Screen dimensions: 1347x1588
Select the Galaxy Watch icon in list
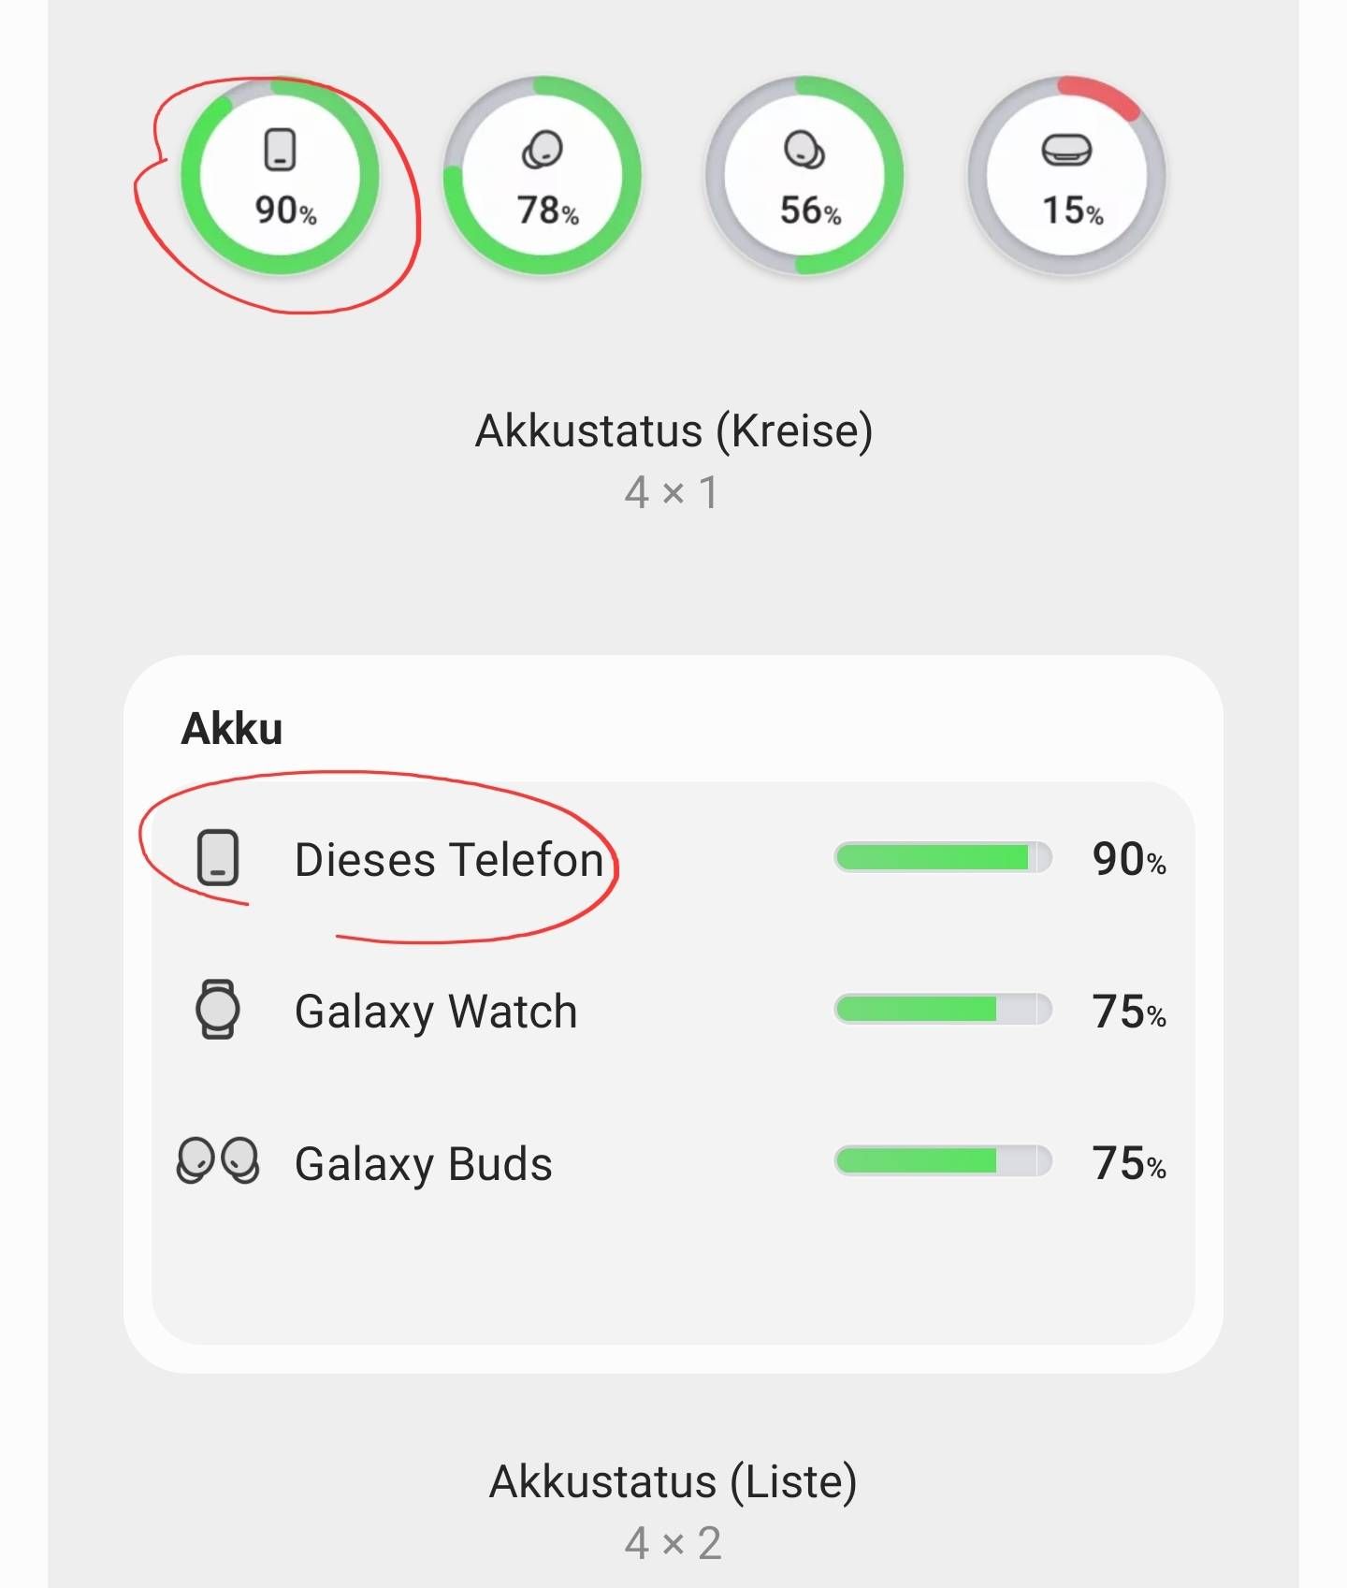218,1010
